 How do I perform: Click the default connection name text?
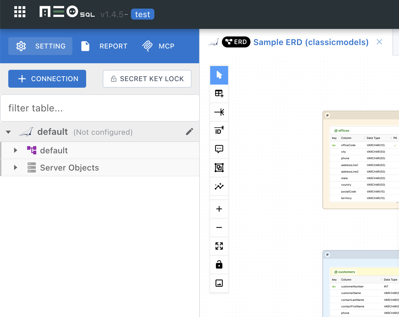52,132
